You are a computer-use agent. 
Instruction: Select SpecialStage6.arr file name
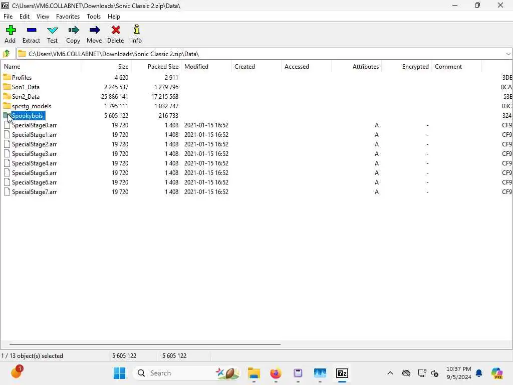(x=35, y=182)
